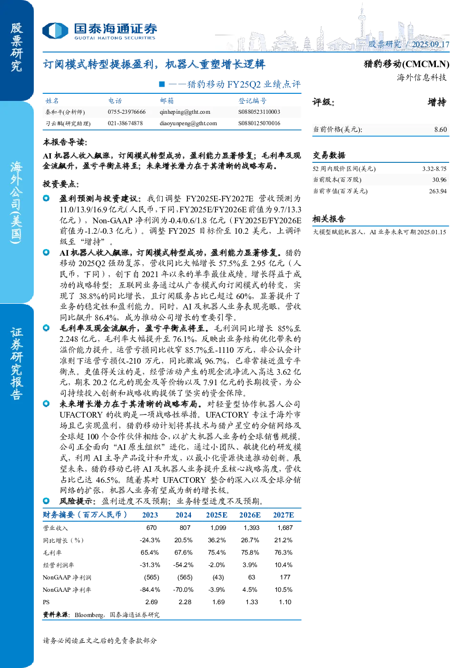Click the stock name 猎豹移动(CMCM.N)
The height and width of the screenshot is (668, 472).
406,64
